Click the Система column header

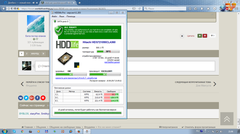87,91
